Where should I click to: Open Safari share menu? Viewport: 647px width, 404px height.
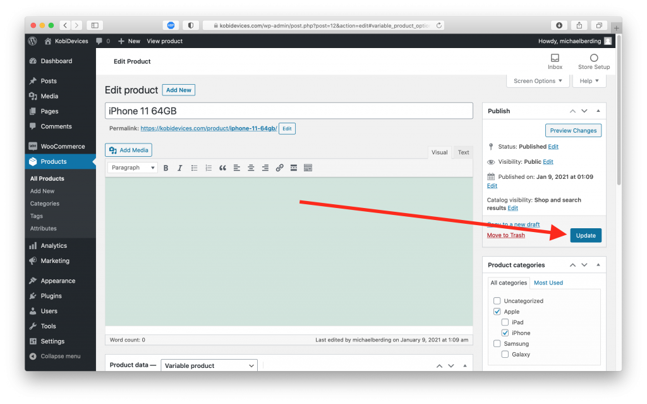point(579,26)
